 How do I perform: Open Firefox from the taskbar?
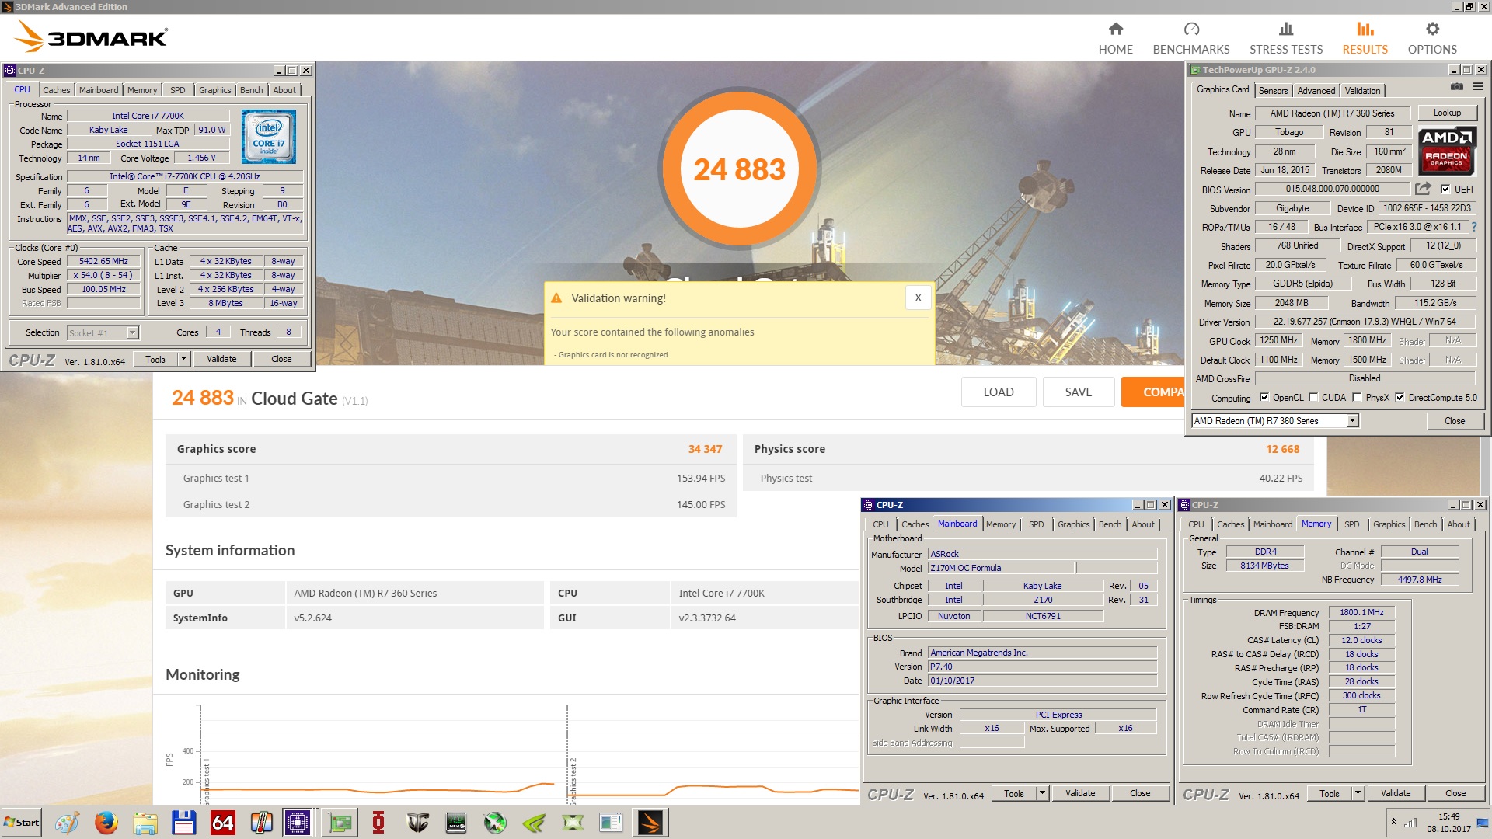(106, 823)
